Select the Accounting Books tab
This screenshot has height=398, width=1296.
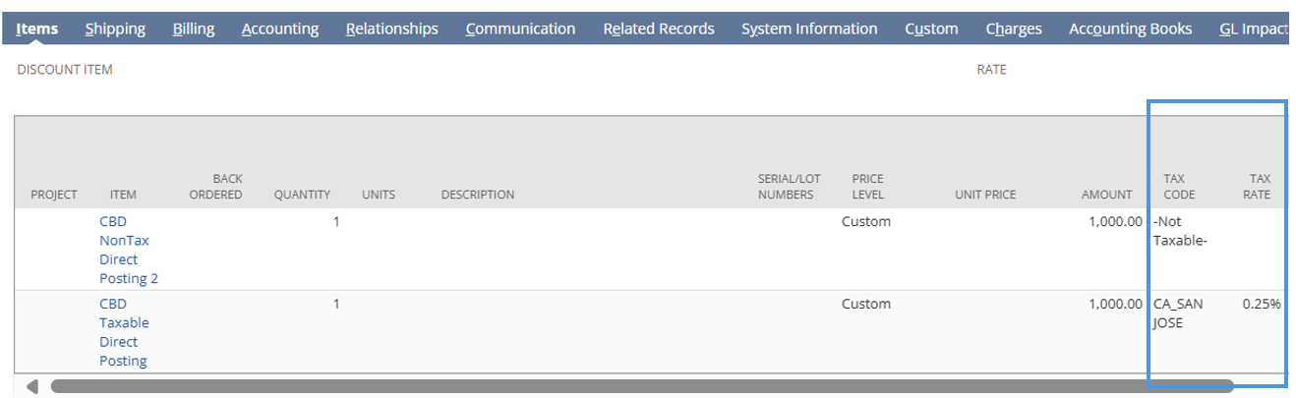click(x=1131, y=28)
